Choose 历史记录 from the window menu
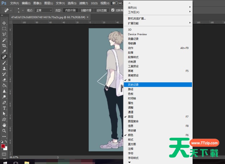The image size is (225, 164). coord(158,85)
